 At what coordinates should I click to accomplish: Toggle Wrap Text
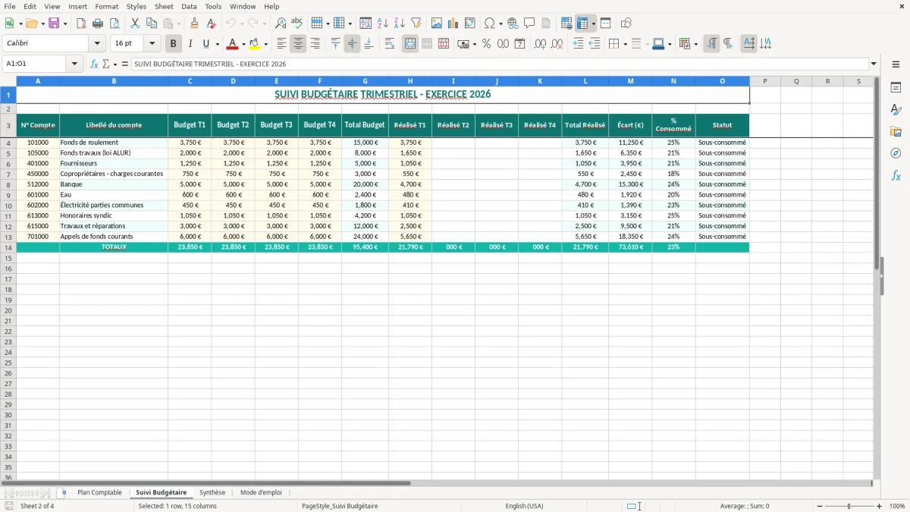tap(390, 44)
